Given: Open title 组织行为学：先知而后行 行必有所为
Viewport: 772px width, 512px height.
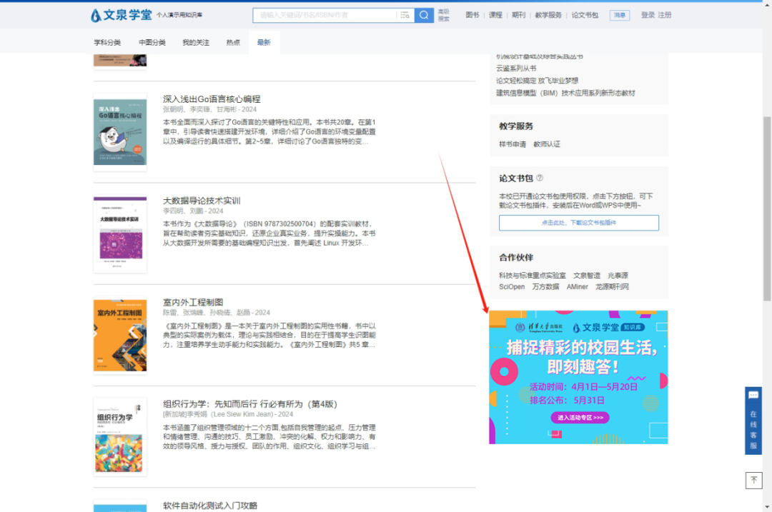Looking at the screenshot, I should tap(250, 403).
